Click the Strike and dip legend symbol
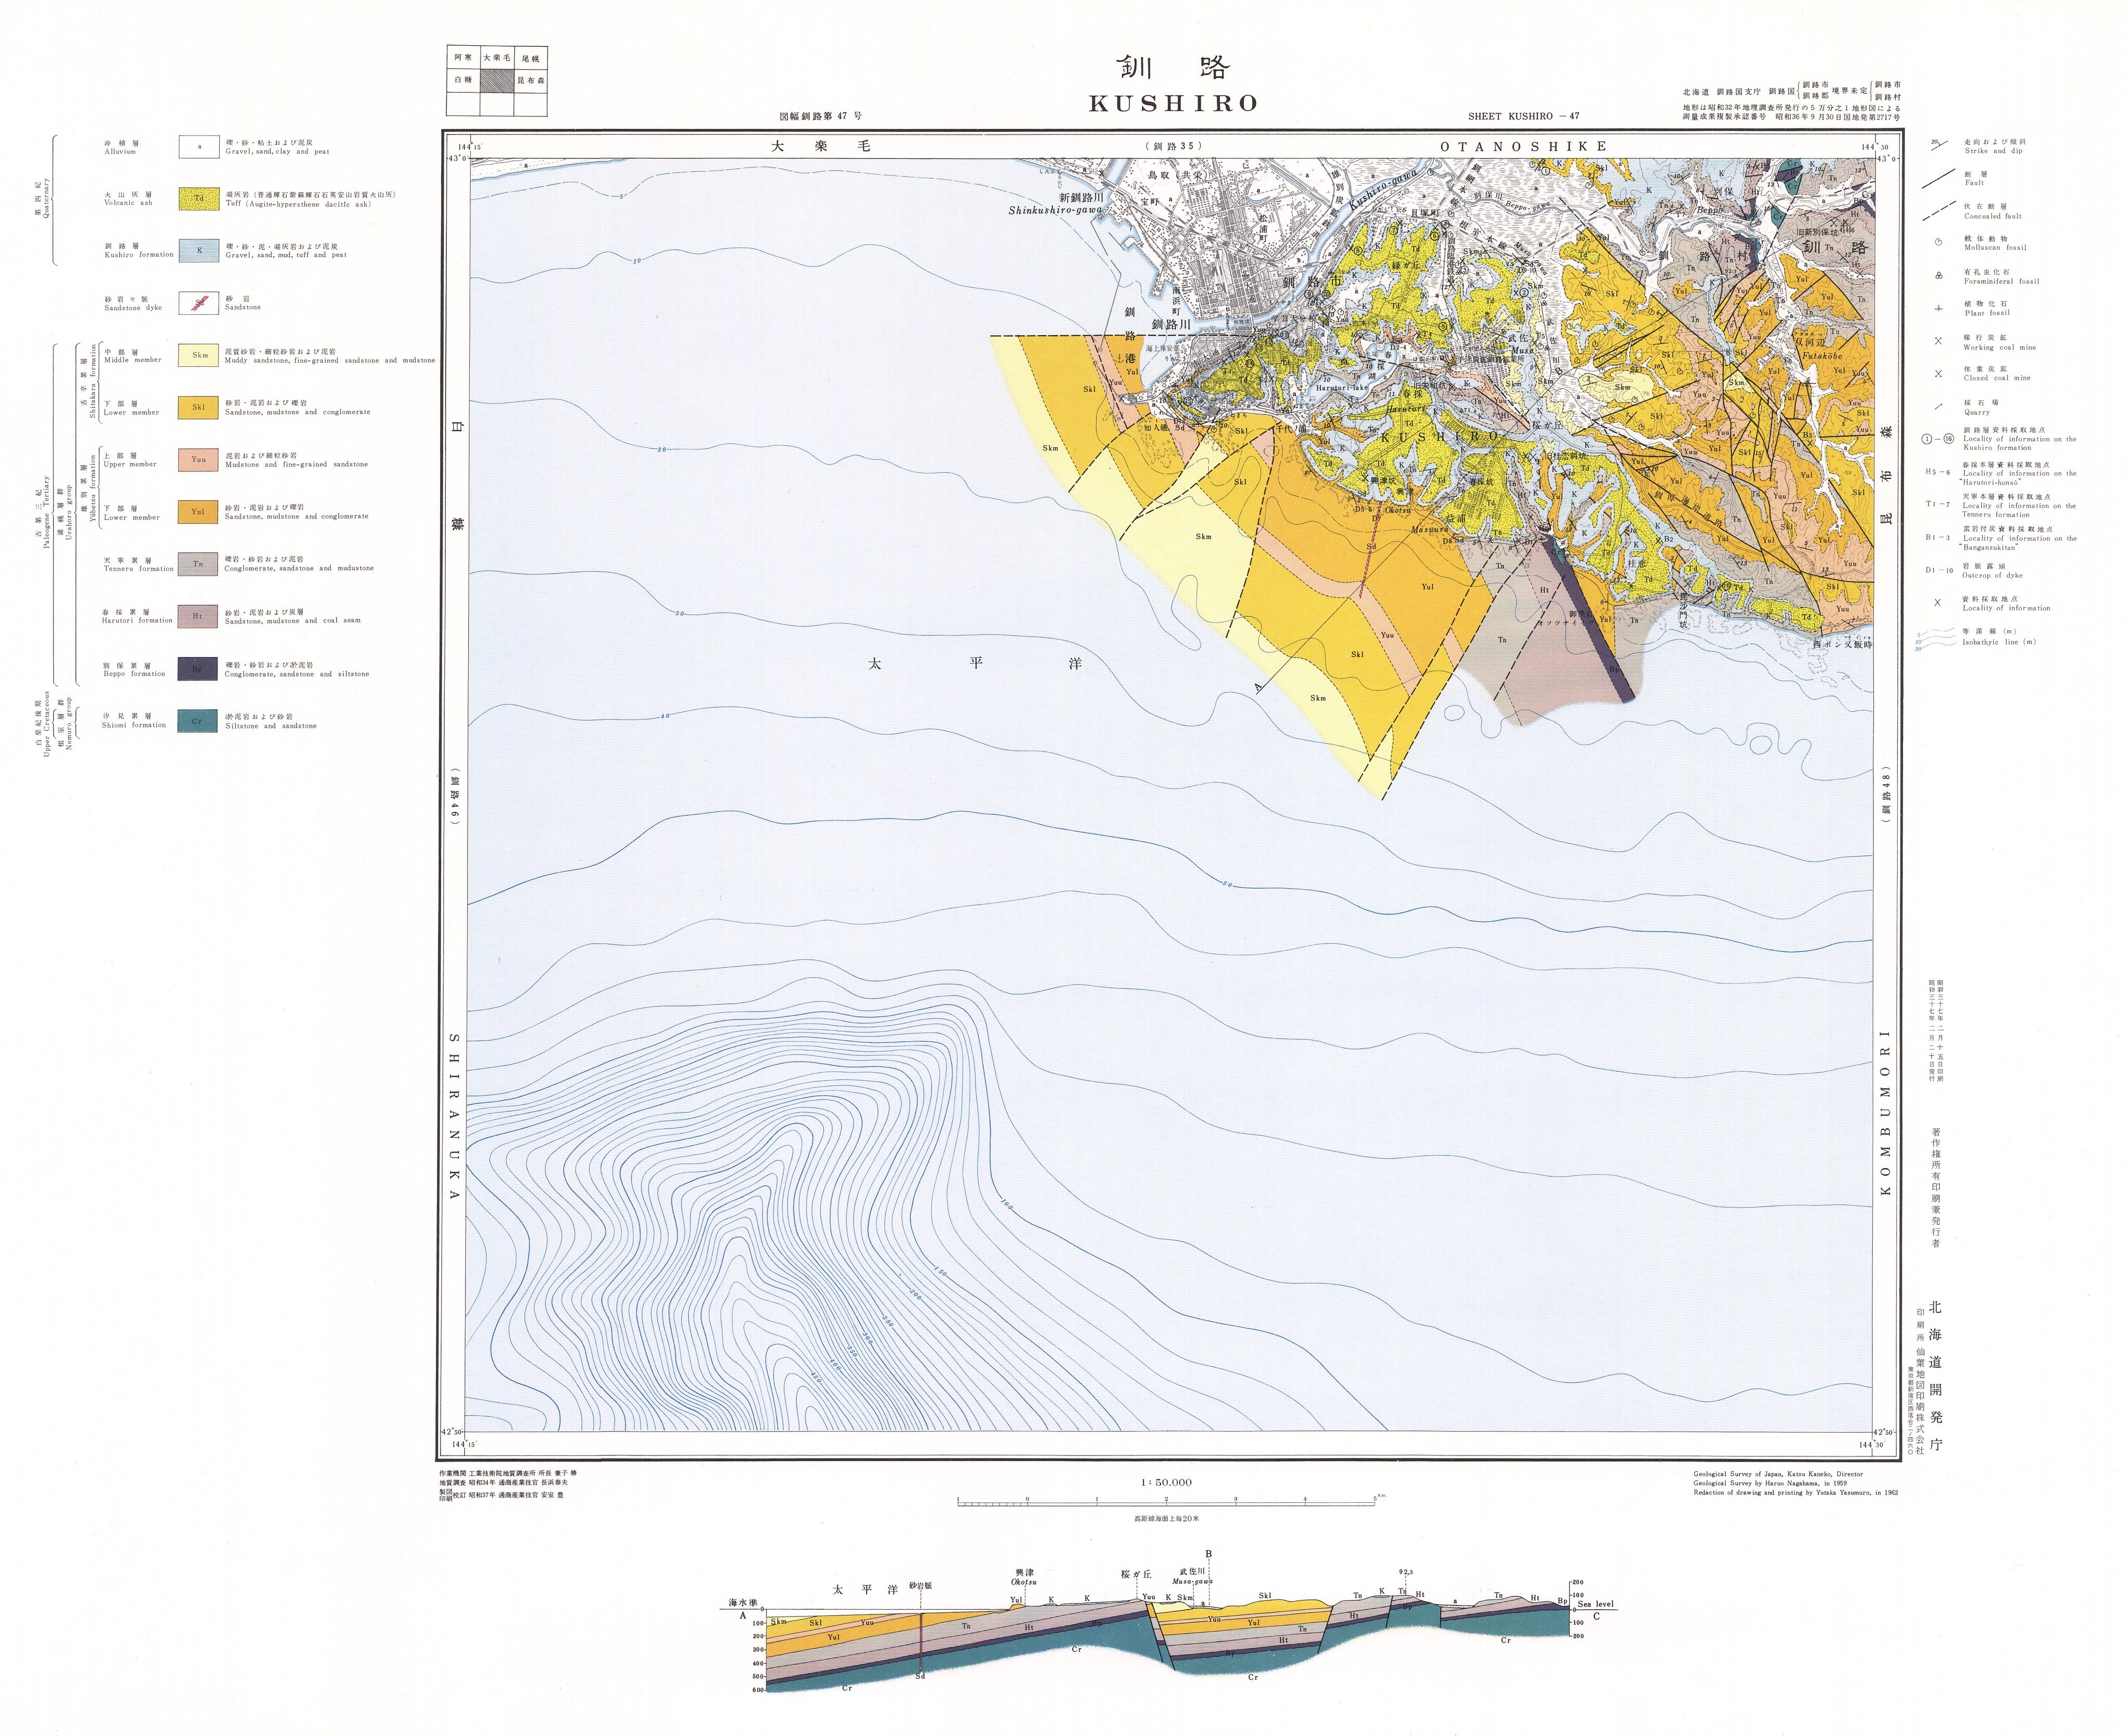Screen dimensions: 2128x1736 1938,145
